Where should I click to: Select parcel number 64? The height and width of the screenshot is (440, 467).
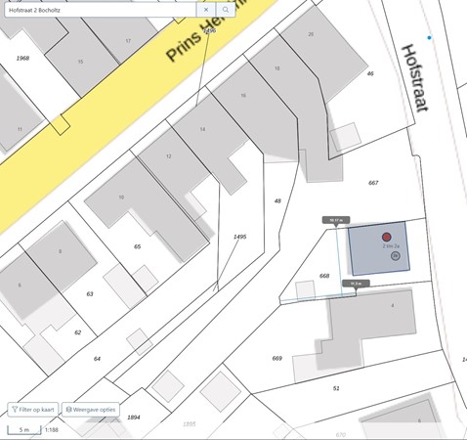(x=97, y=359)
